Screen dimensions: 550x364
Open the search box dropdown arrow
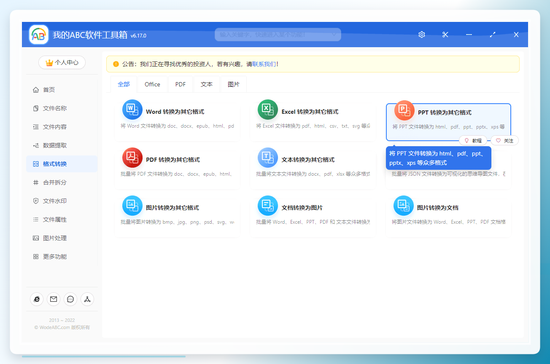[334, 34]
